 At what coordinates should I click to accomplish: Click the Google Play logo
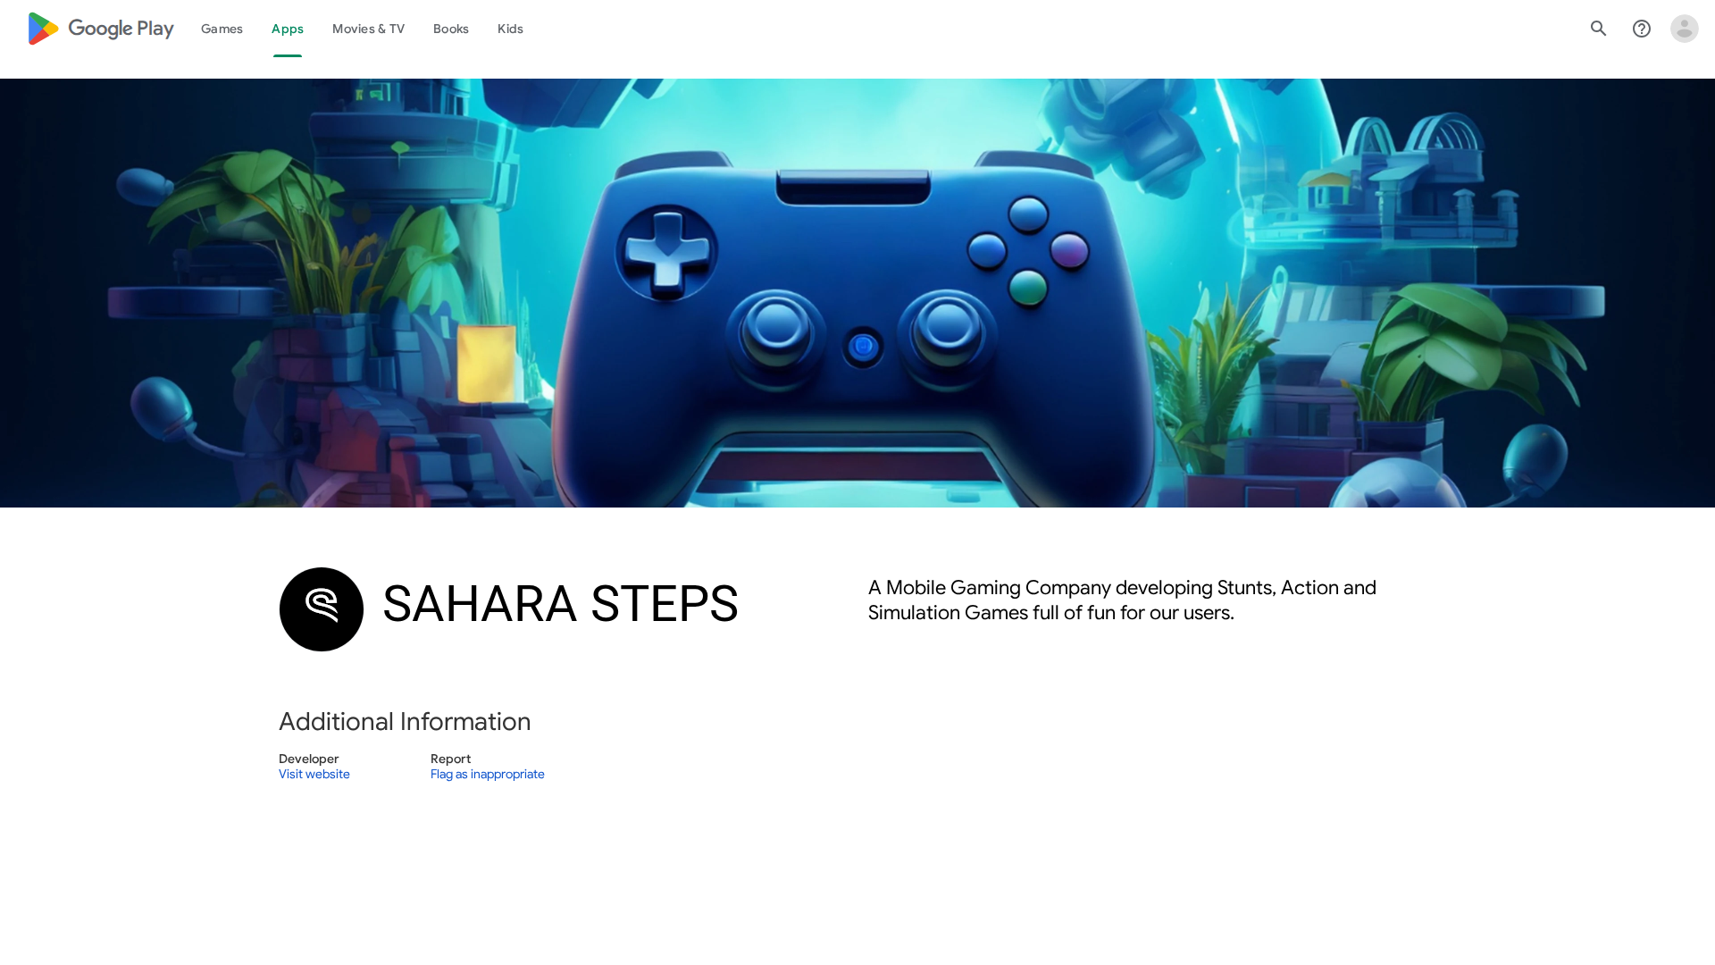pos(101,29)
